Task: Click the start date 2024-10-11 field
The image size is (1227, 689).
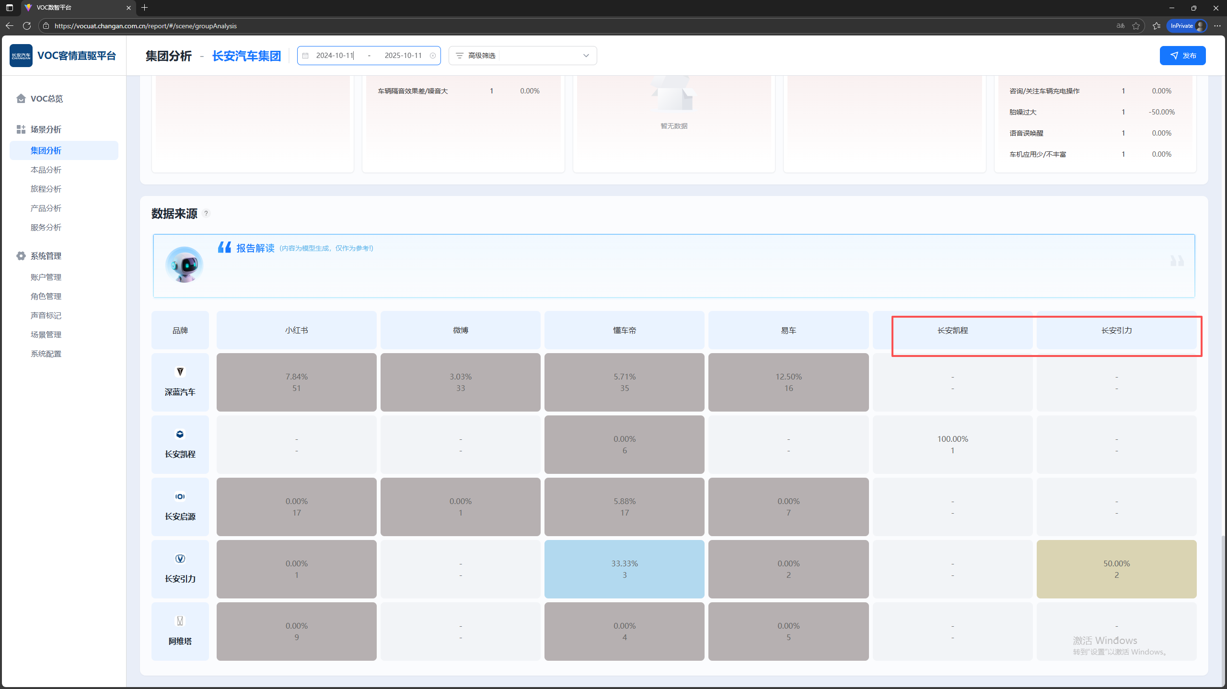Action: (x=335, y=56)
